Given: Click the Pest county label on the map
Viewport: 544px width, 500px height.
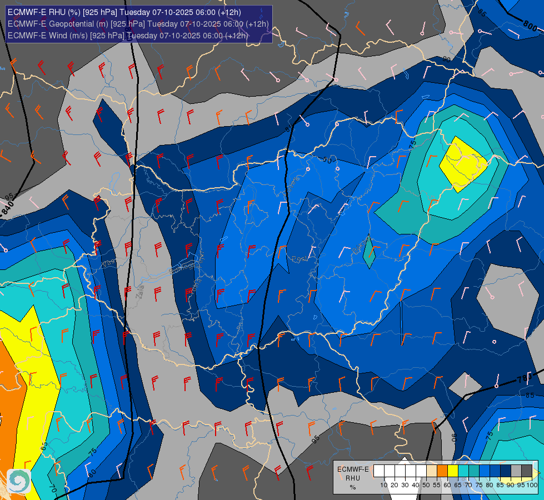Looking at the screenshot, I should coord(299,259).
